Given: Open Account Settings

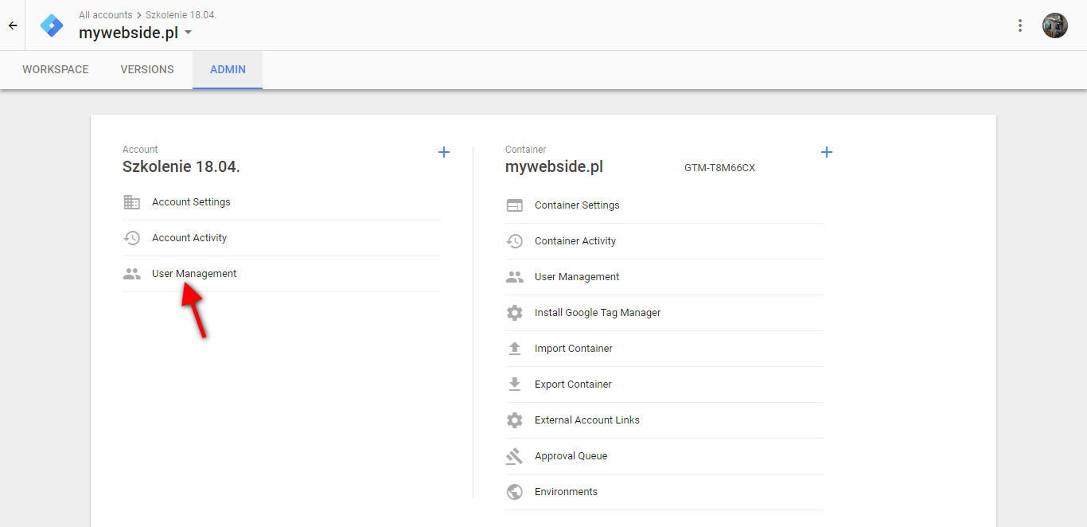Looking at the screenshot, I should [282, 202].
